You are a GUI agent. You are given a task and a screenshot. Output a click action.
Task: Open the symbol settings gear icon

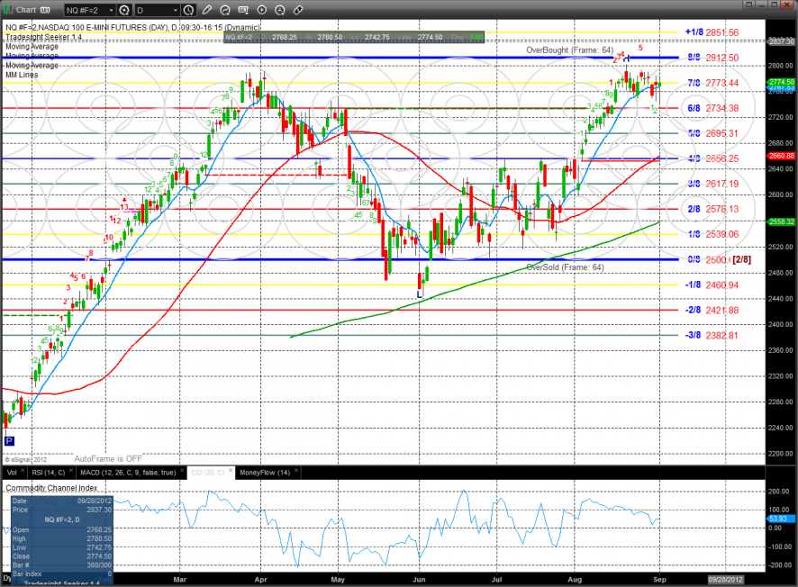(x=124, y=10)
